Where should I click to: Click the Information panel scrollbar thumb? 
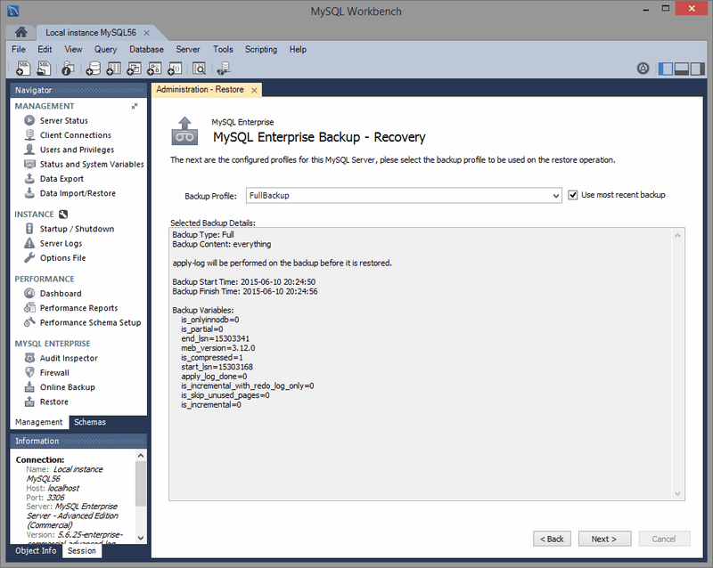coord(141,484)
